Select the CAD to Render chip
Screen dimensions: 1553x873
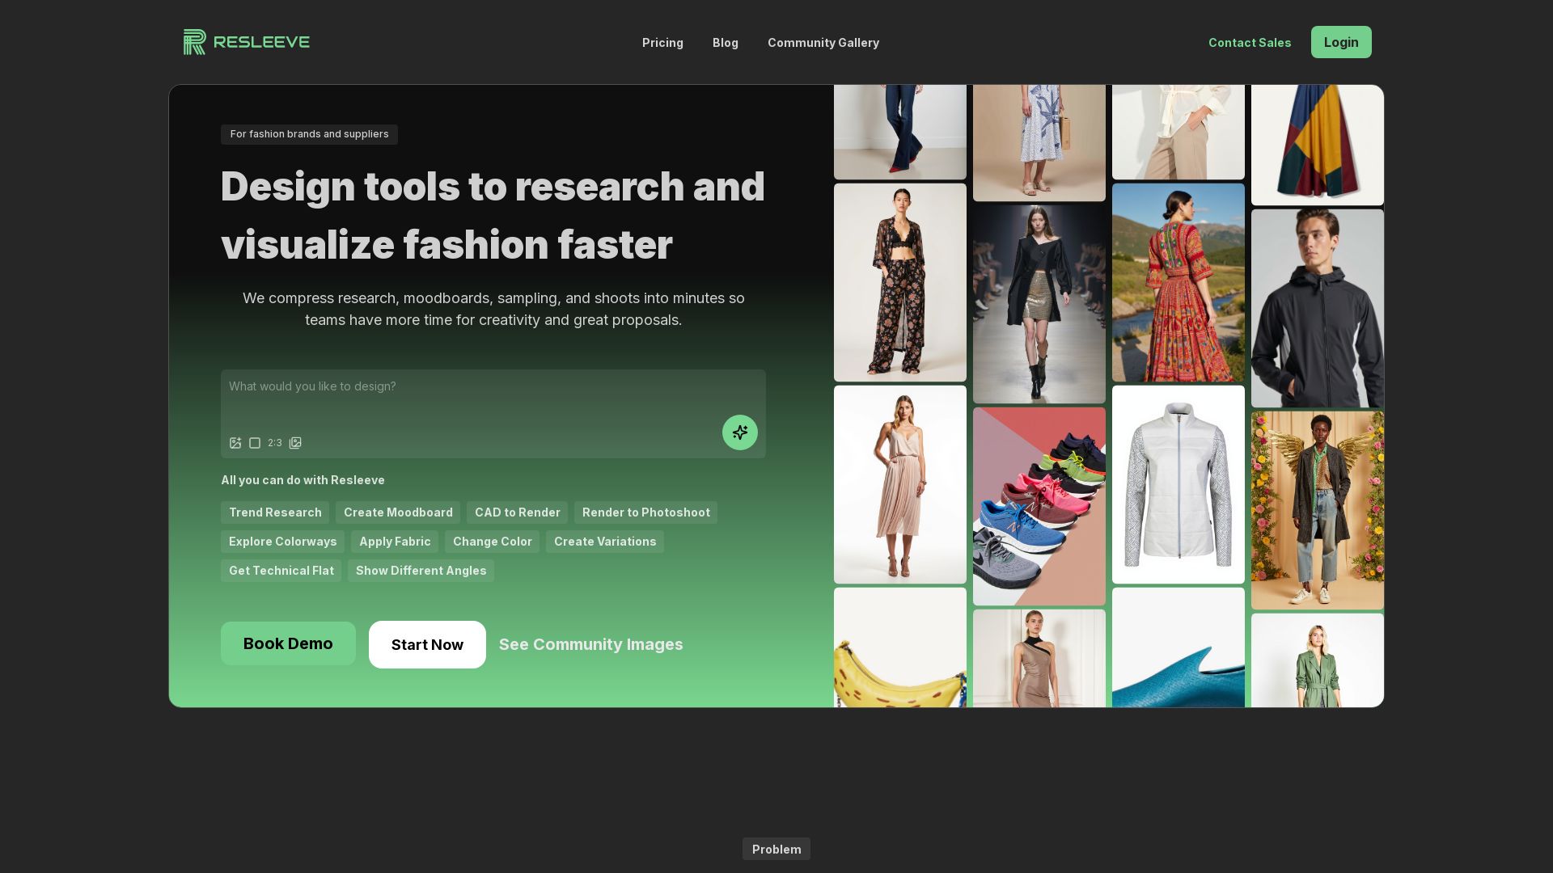[x=517, y=512]
